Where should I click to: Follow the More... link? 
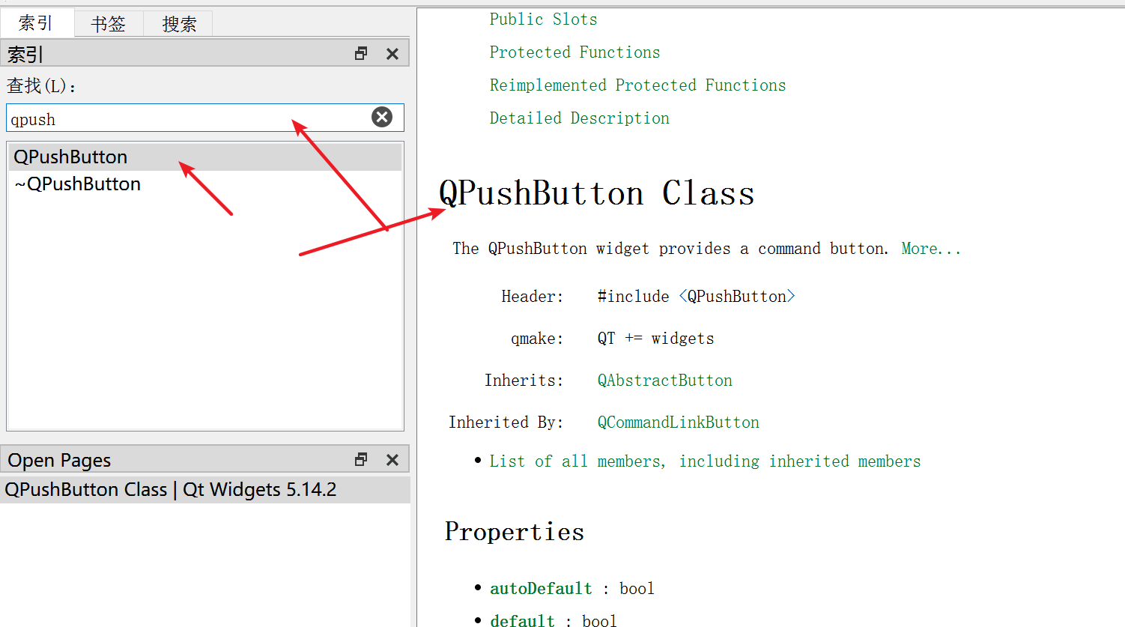point(931,249)
